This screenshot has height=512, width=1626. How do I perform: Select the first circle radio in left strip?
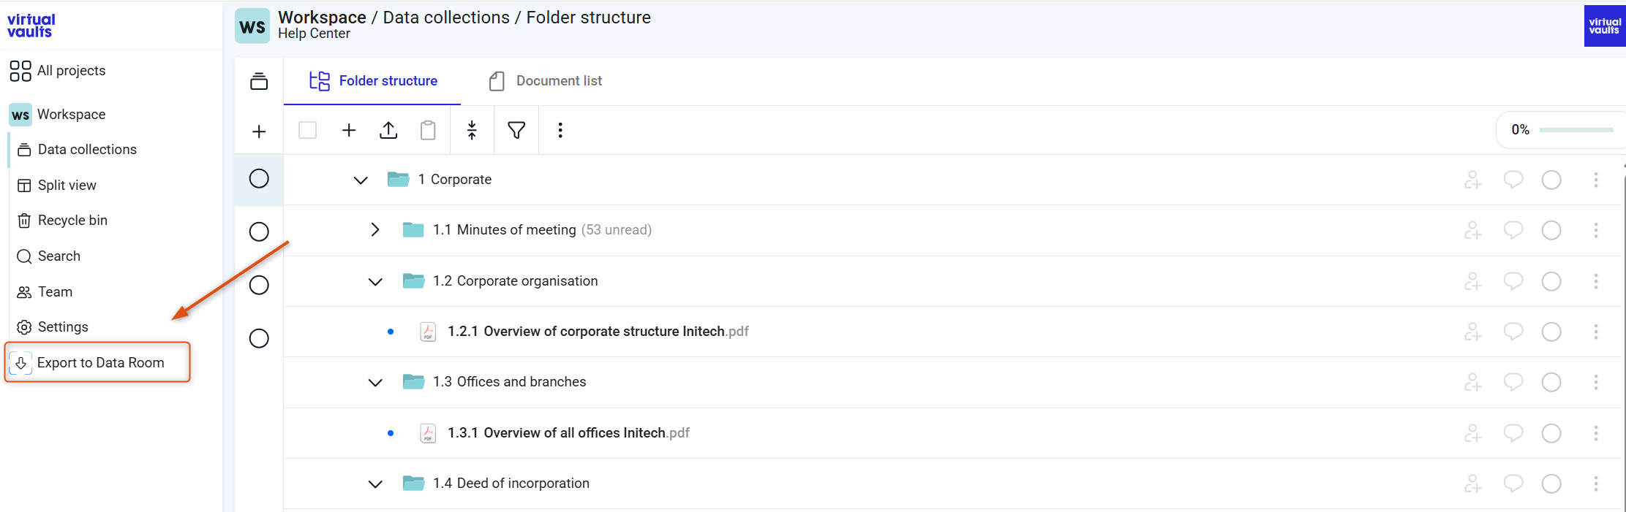pyautogui.click(x=259, y=178)
